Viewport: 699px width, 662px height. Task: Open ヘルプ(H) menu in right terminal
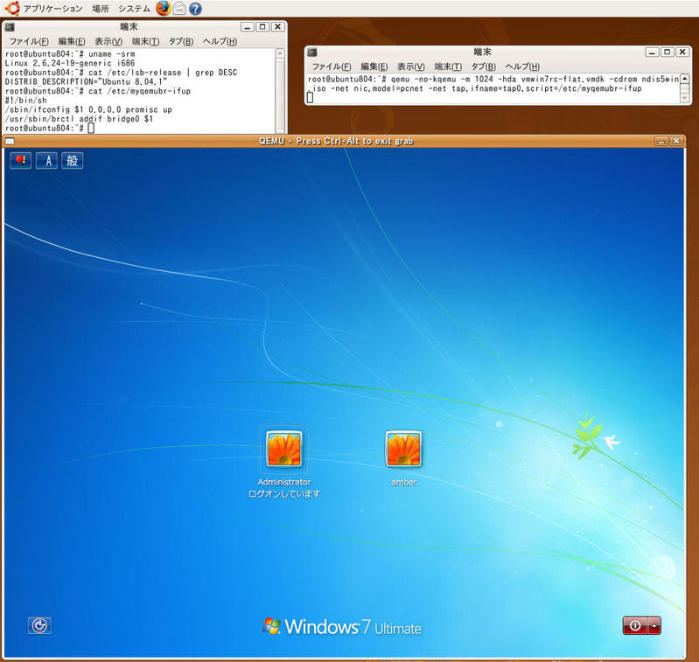pos(522,66)
